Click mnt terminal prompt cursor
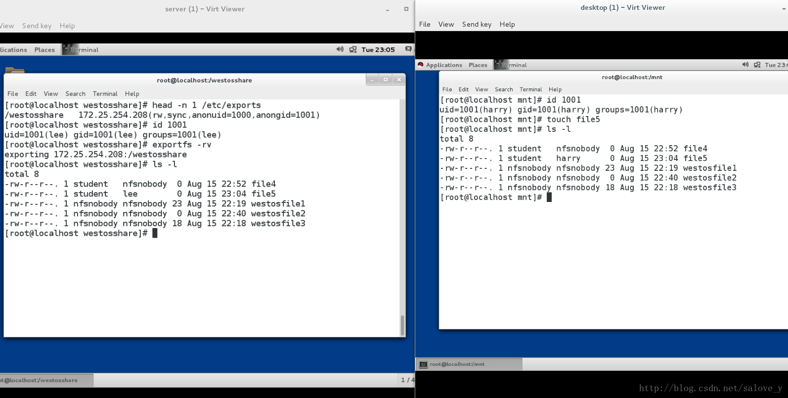This screenshot has width=788, height=398. coord(549,197)
